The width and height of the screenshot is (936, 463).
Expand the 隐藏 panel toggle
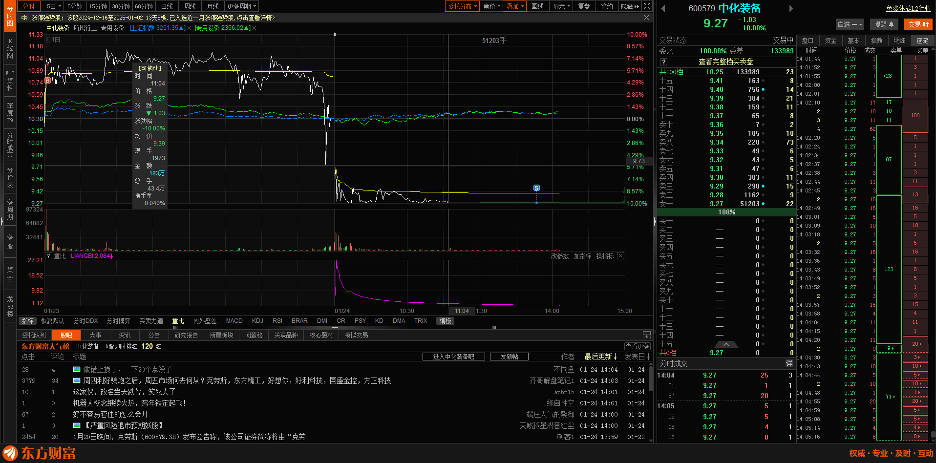630,6
